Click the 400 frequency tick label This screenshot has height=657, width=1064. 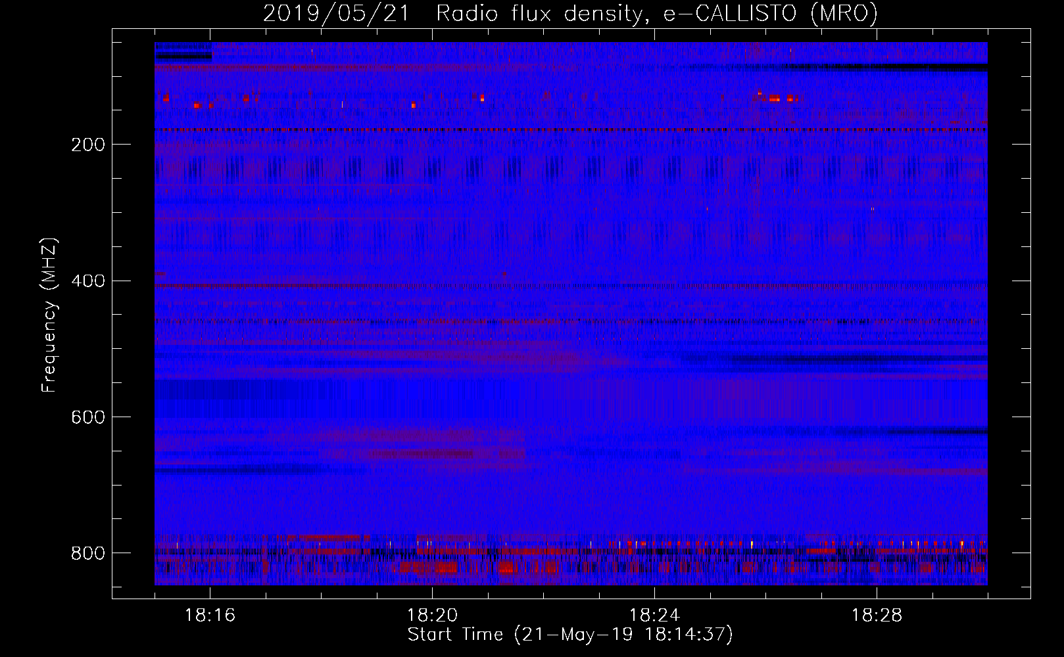(x=87, y=281)
